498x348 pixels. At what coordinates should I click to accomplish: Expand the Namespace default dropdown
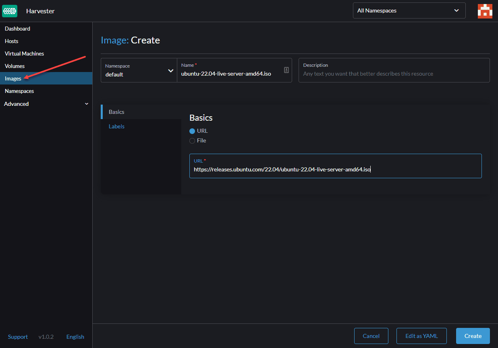[x=139, y=70]
